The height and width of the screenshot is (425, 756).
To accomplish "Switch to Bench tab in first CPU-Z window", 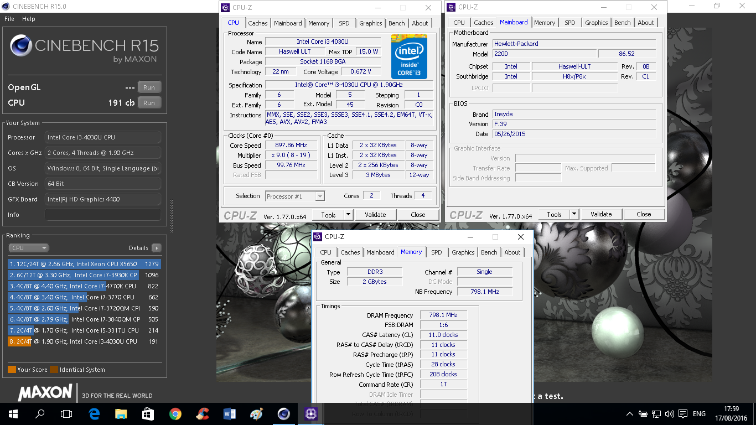I will [396, 23].
